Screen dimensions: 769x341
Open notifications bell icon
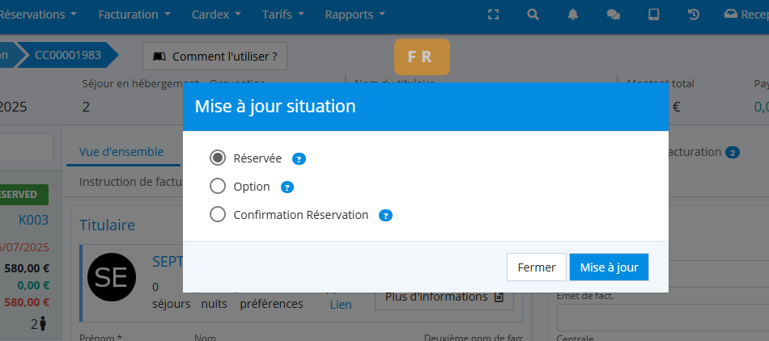573,15
